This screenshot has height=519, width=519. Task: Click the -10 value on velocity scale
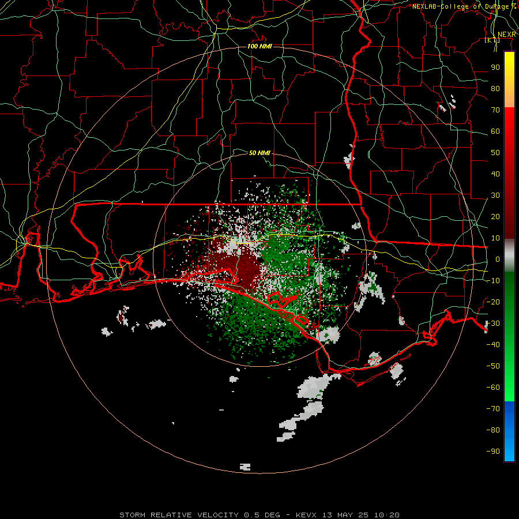493,281
